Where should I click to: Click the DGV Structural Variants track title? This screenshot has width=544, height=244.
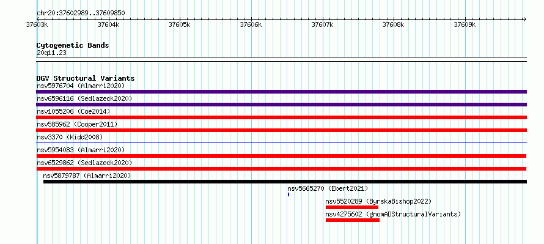tap(86, 78)
